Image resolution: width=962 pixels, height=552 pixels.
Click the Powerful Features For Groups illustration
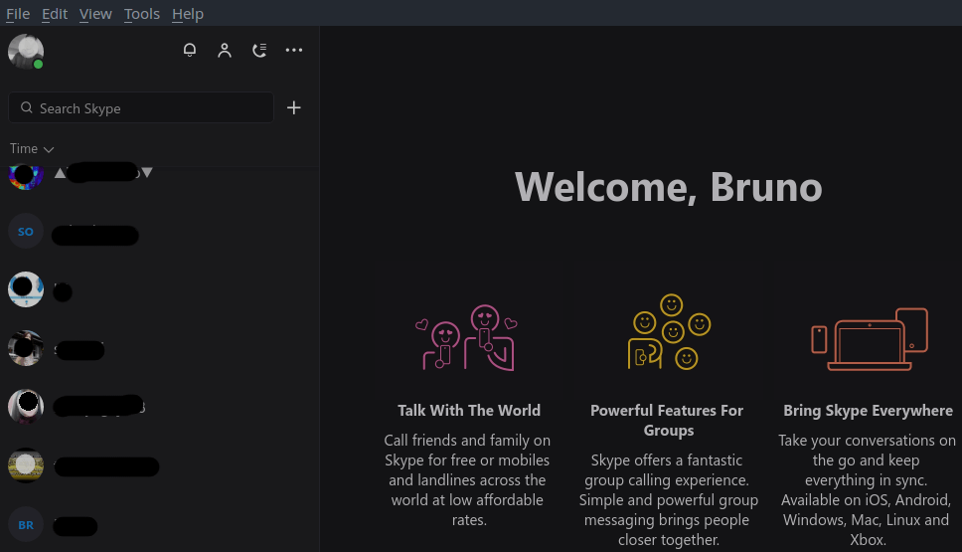(x=669, y=332)
